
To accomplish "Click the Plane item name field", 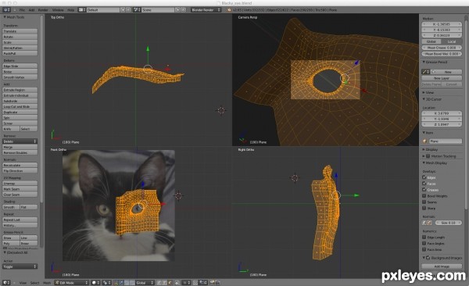I will 446,141.
